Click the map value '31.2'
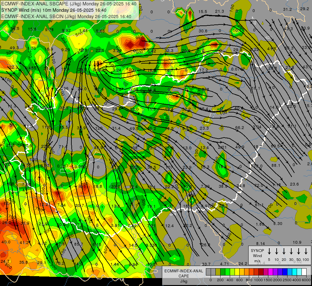 click(287, 10)
